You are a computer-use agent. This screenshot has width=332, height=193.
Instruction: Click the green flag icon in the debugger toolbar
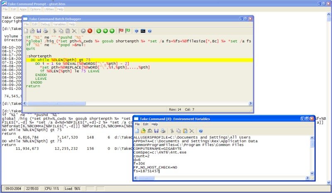127,31
